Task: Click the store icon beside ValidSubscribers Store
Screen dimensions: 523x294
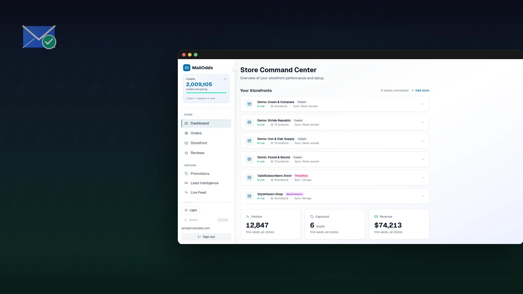Action: [249, 177]
